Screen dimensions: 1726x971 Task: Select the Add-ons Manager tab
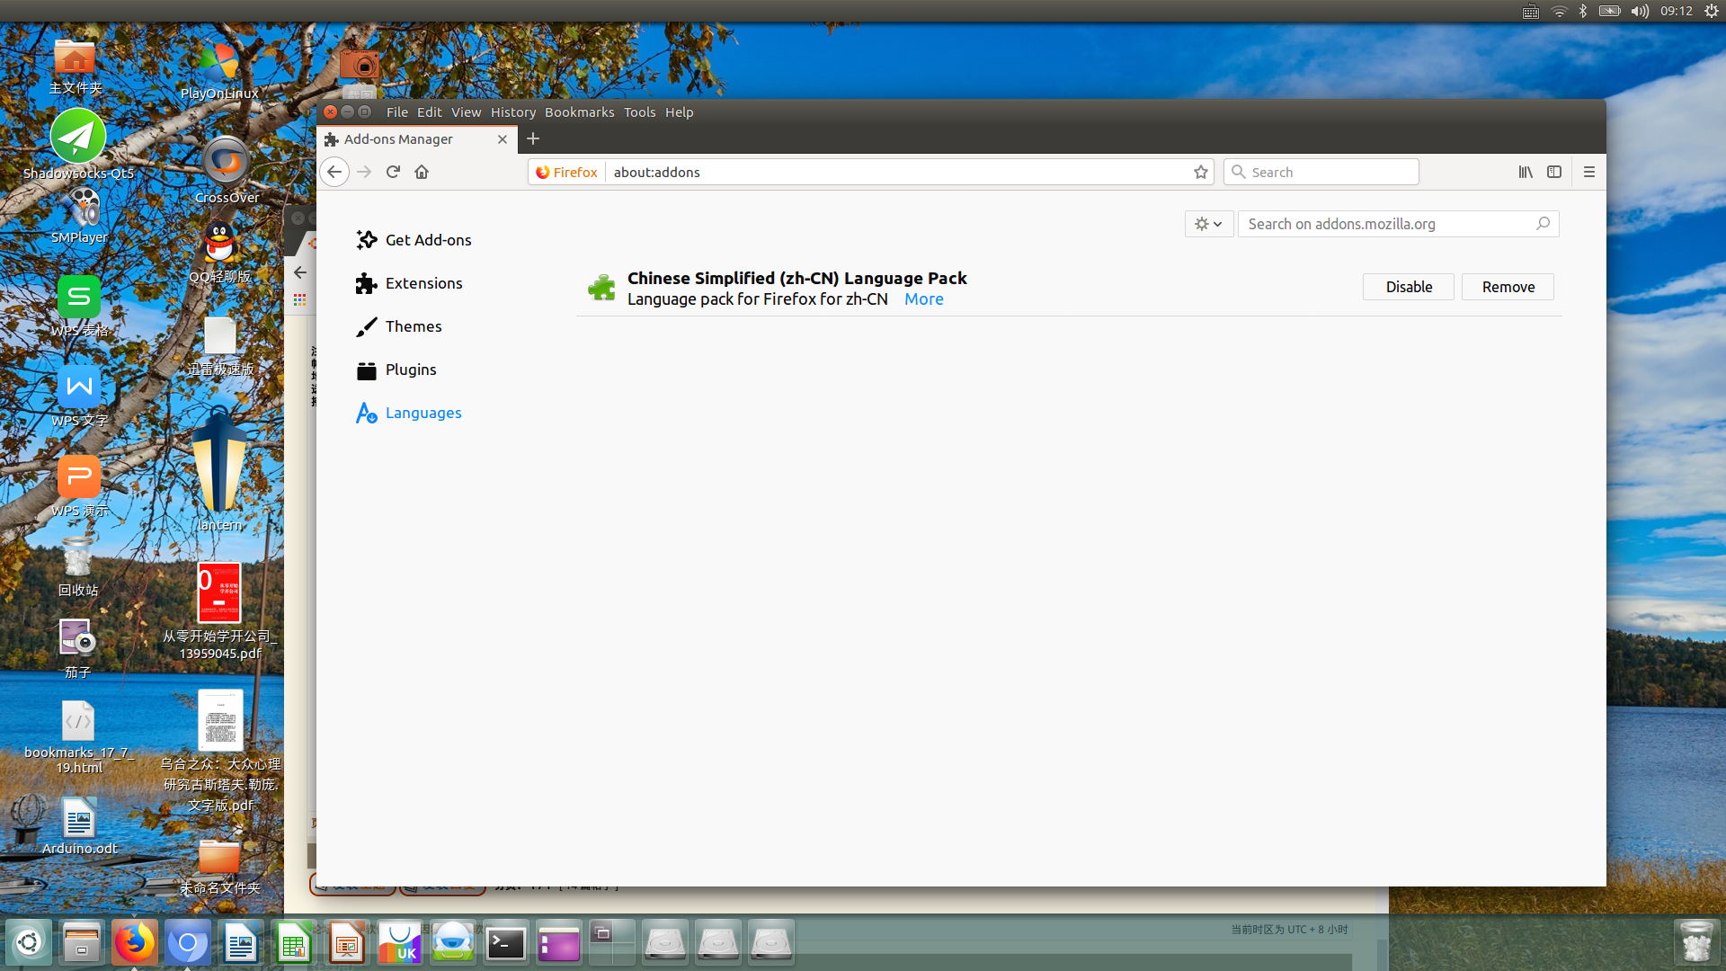coord(417,139)
